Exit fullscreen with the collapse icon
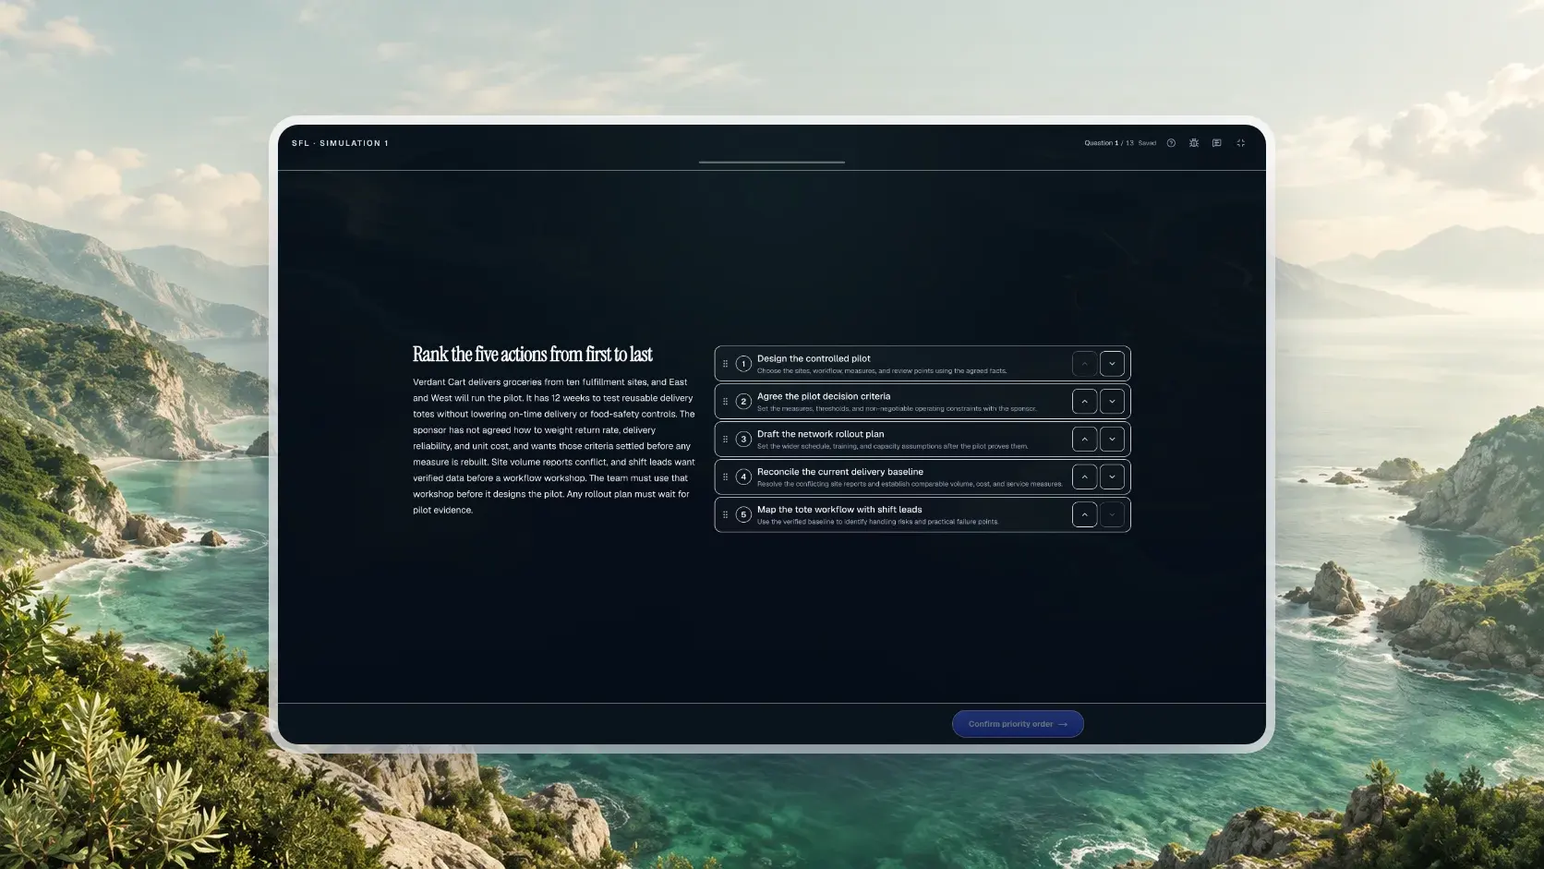The width and height of the screenshot is (1544, 869). pos(1241,143)
